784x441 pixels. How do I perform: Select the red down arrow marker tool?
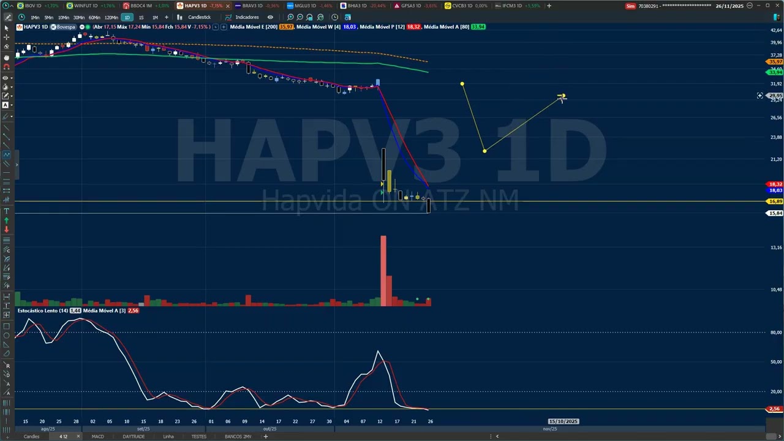point(7,229)
